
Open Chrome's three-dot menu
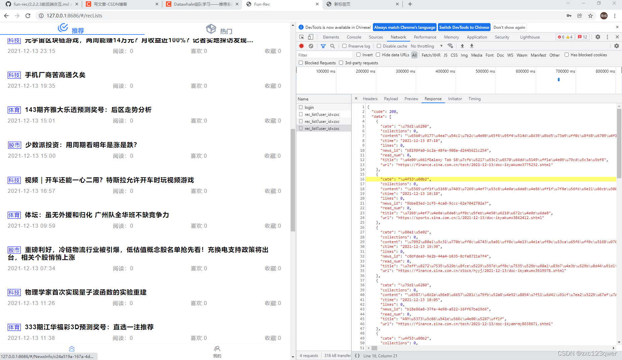click(615, 16)
